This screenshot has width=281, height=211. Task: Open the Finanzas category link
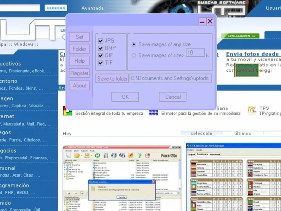click(39, 158)
